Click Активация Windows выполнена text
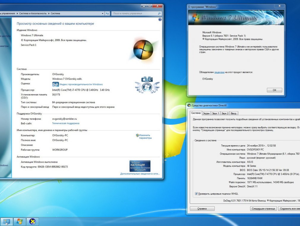Viewport: 300px width, 226px height. click(39, 162)
